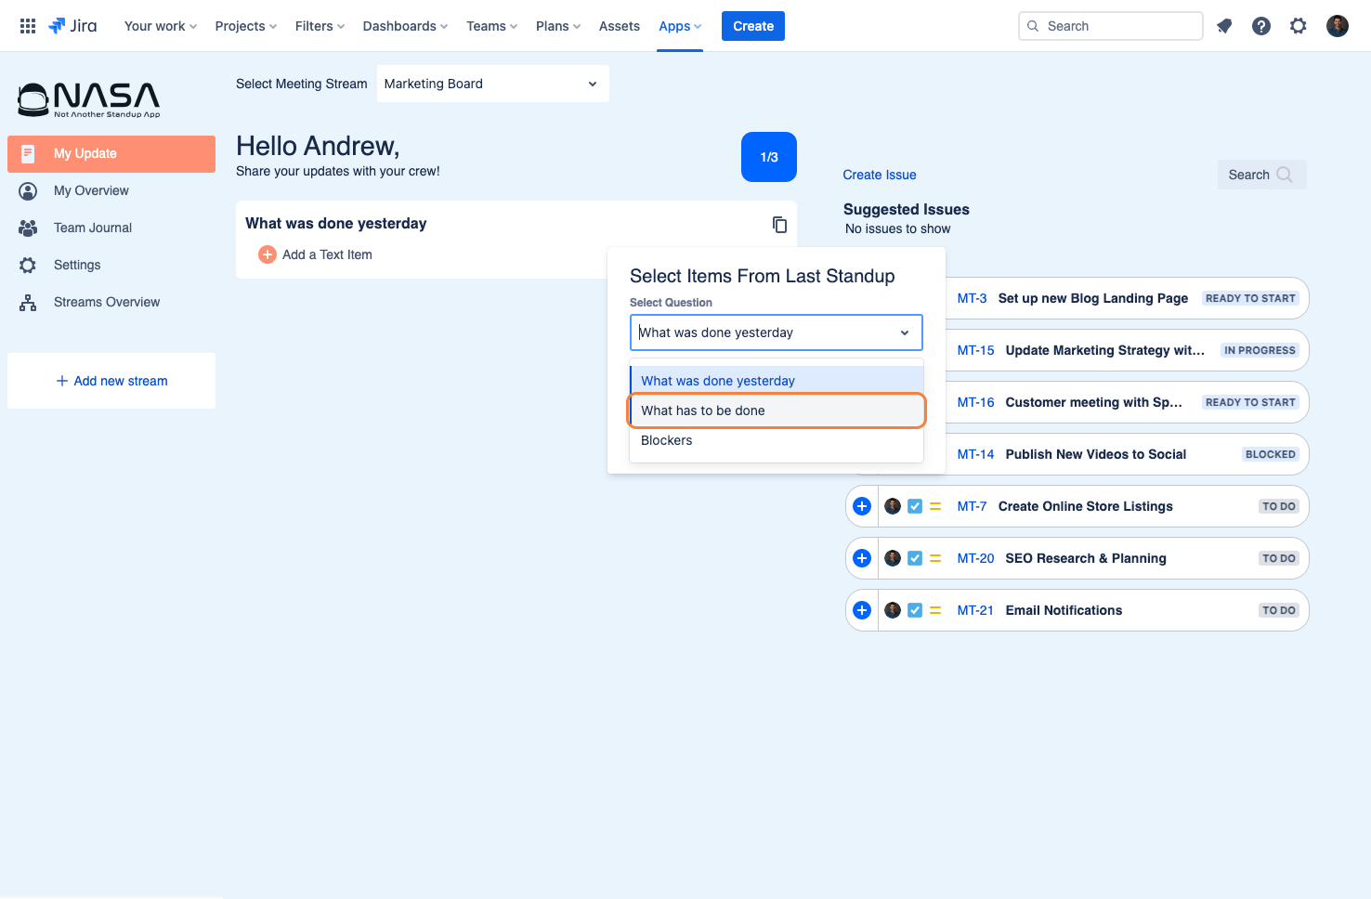
Task: Click the orange Add a Text Item plus
Action: click(268, 254)
